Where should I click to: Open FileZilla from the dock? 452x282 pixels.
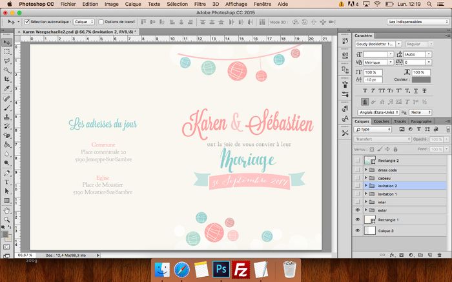point(241,270)
